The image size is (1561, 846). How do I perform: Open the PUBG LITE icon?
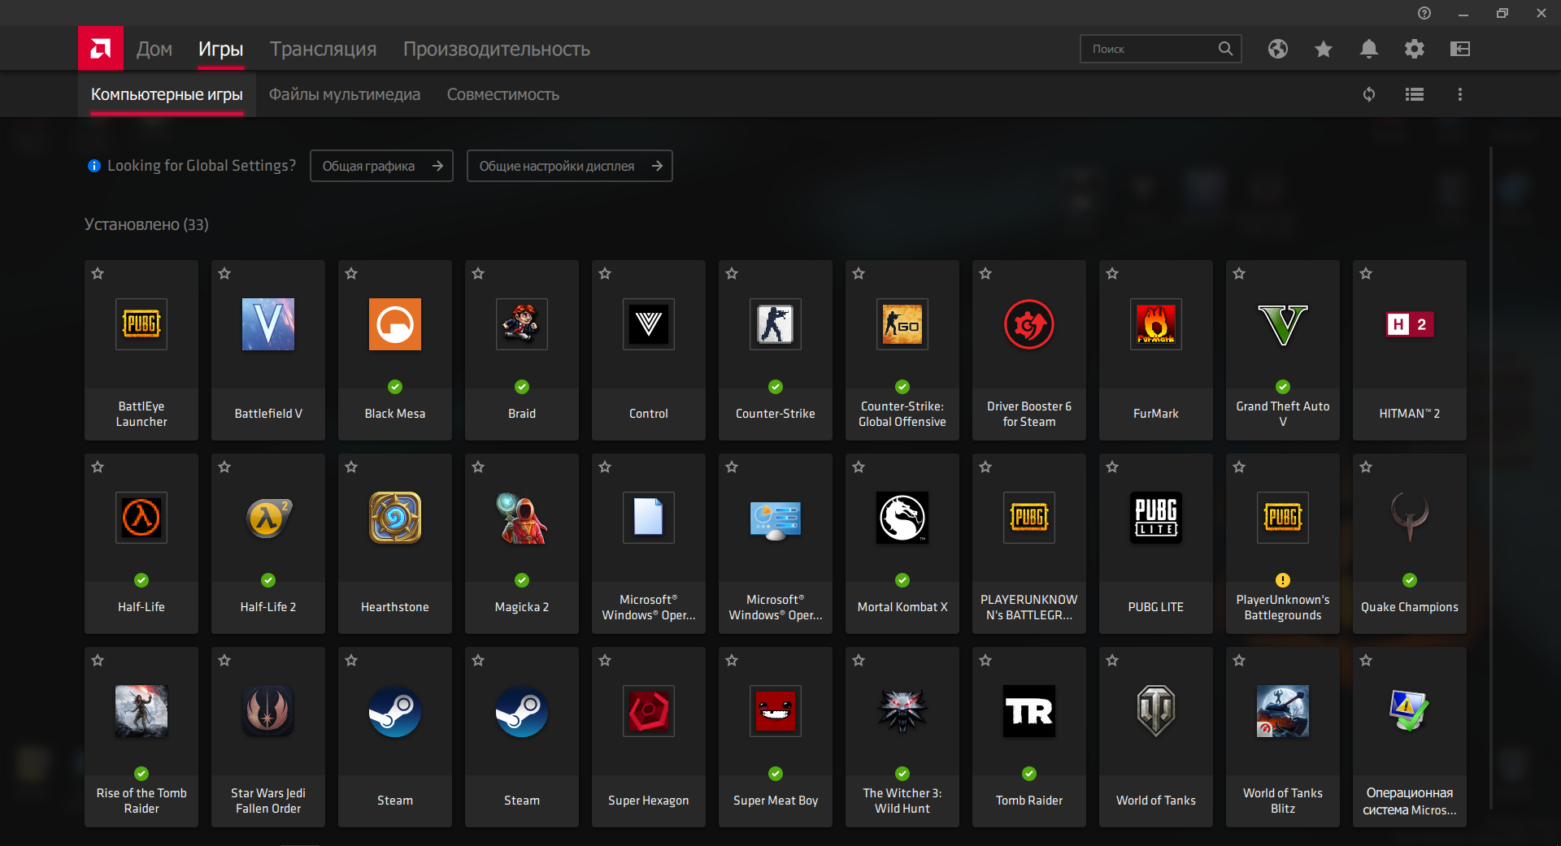1156,518
